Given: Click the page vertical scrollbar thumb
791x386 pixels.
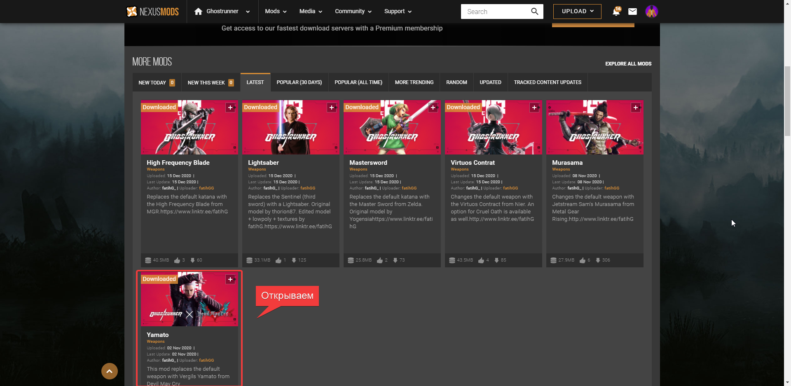Looking at the screenshot, I should [x=787, y=101].
